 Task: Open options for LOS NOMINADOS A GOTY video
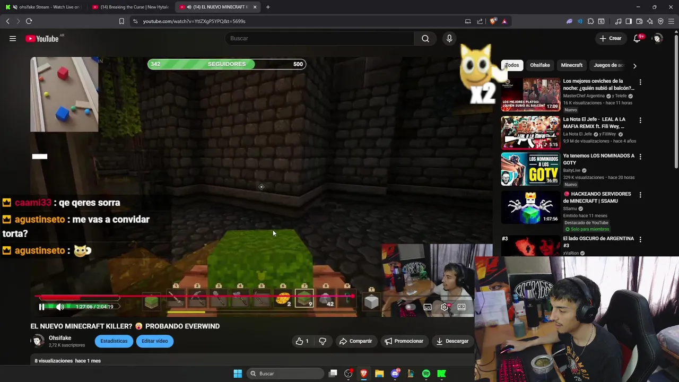pos(640,157)
